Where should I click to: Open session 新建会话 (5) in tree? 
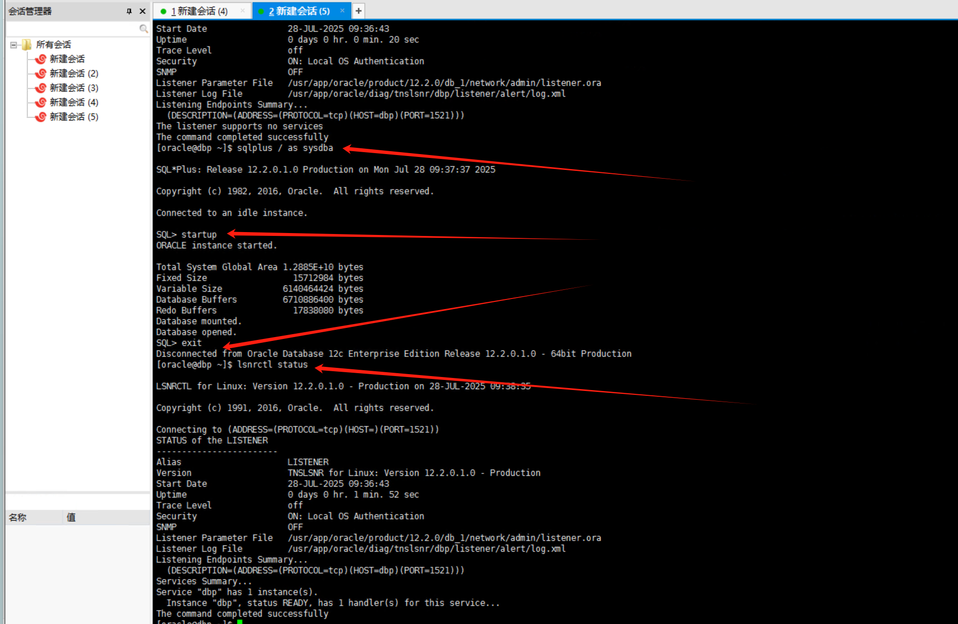pyautogui.click(x=74, y=117)
